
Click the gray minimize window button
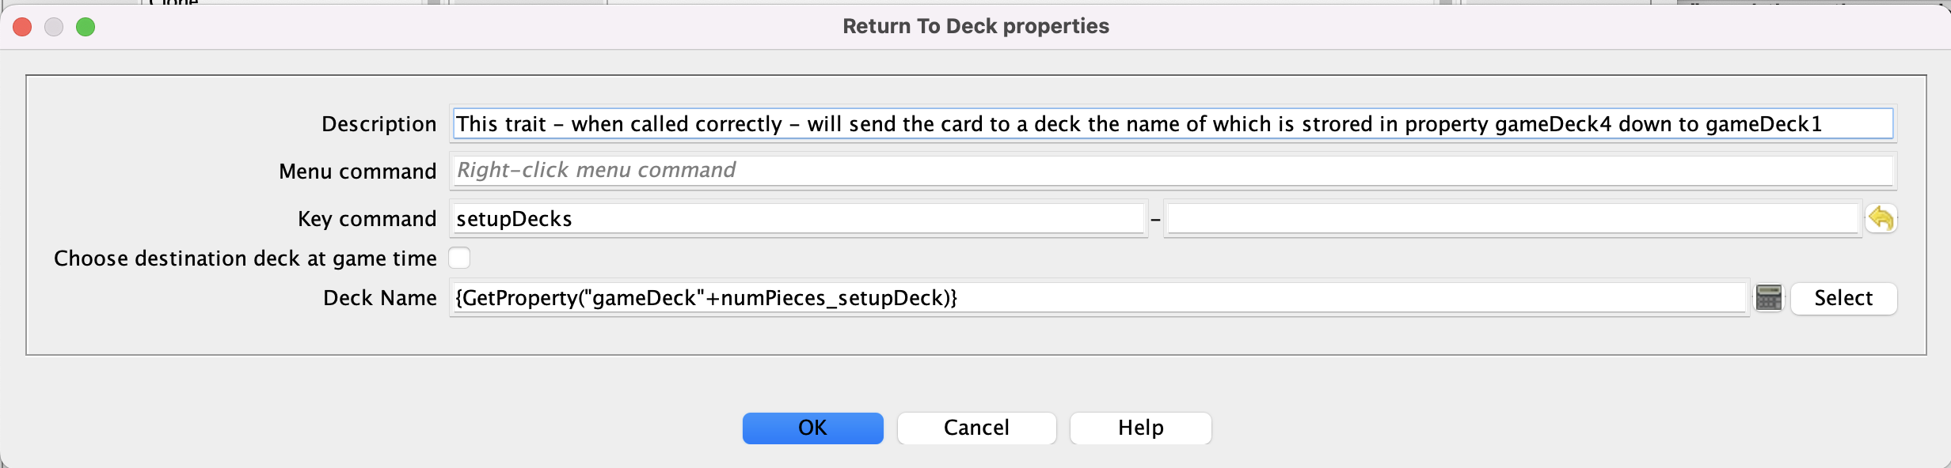(x=54, y=27)
